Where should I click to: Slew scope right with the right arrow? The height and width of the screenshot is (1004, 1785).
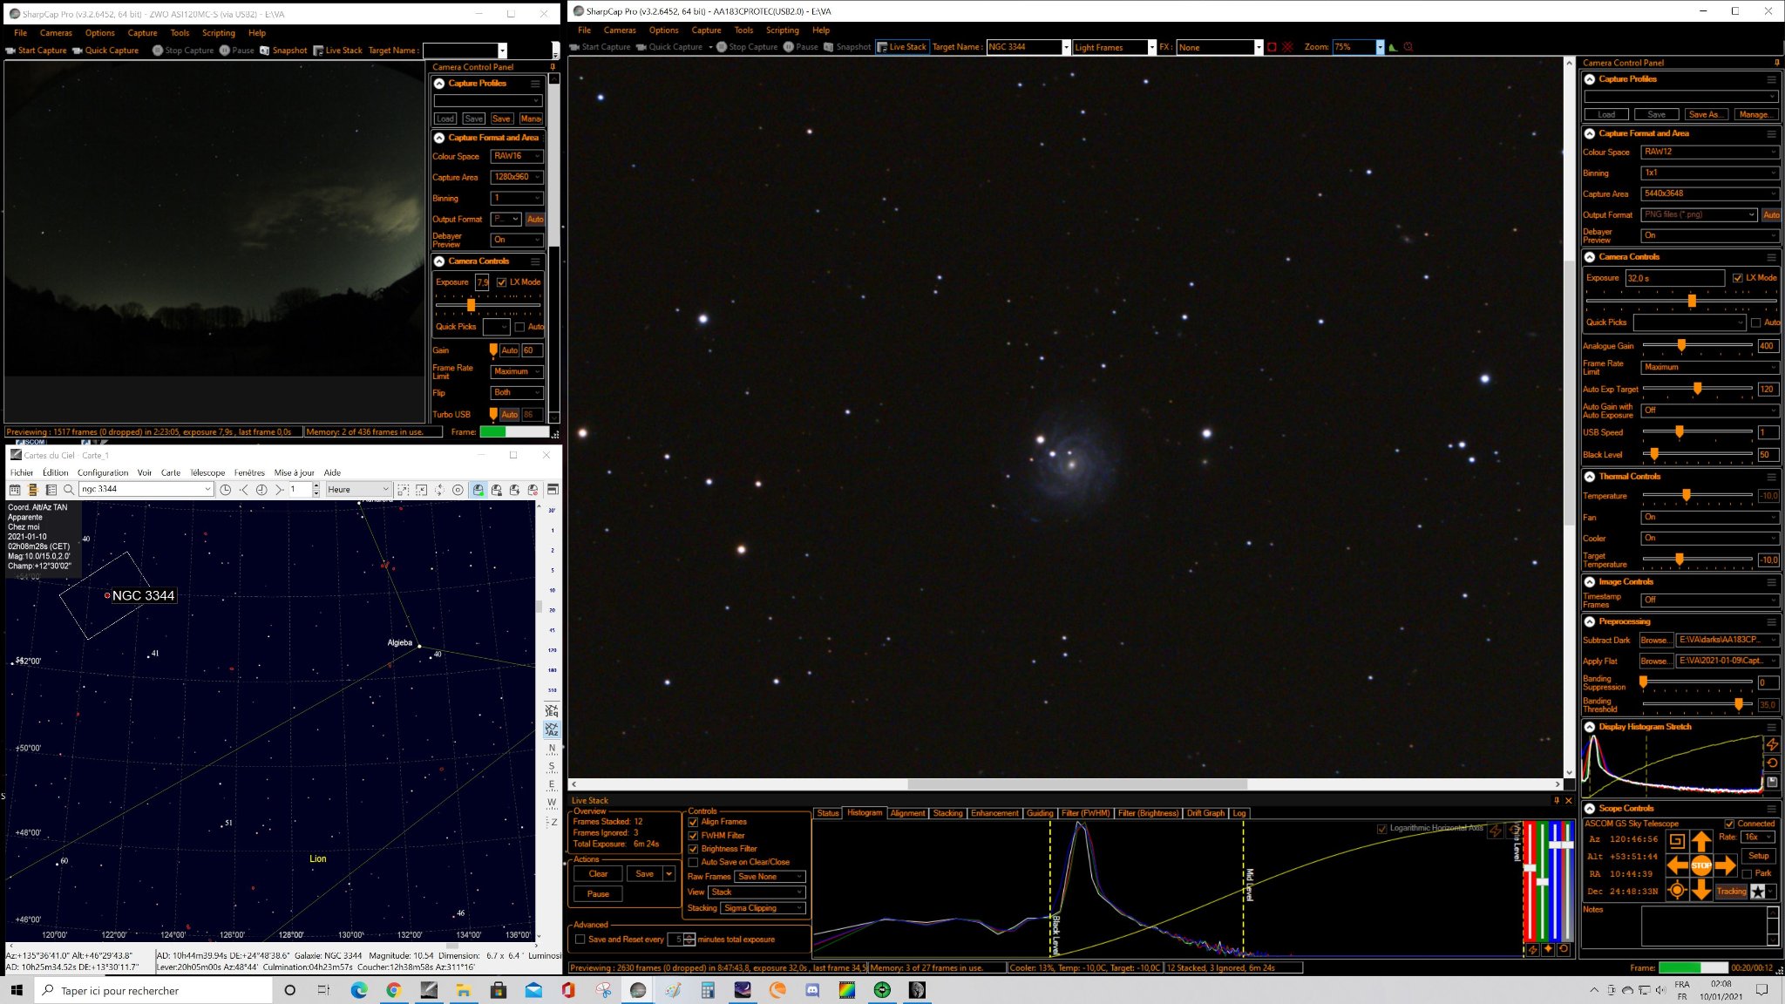[1726, 865]
